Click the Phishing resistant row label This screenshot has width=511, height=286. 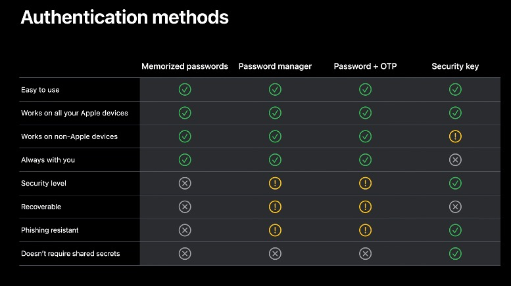coord(50,230)
